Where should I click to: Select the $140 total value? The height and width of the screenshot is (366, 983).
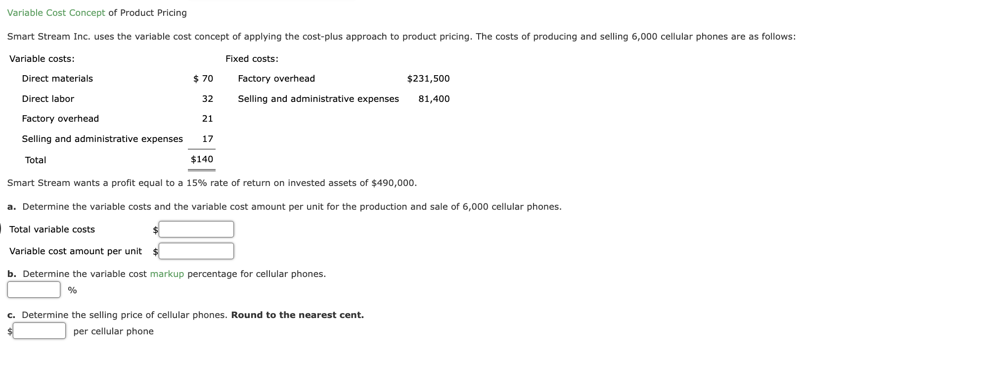tap(201, 159)
